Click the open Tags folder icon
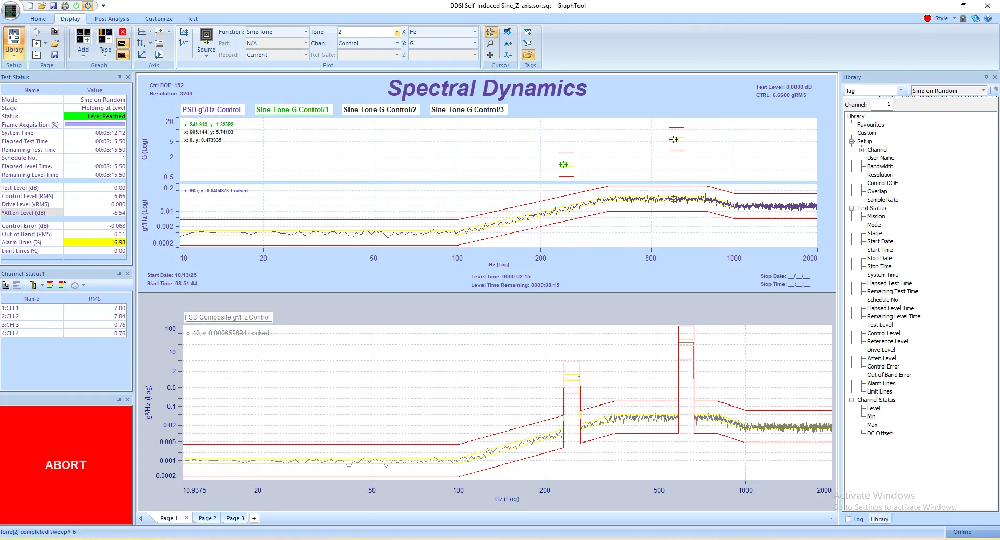1000x540 pixels. click(527, 54)
